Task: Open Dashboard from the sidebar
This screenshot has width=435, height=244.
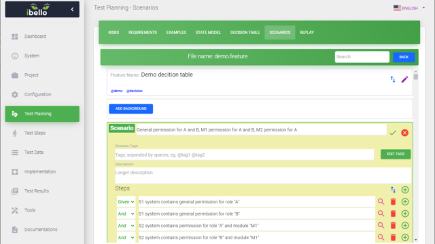Action: (42, 37)
